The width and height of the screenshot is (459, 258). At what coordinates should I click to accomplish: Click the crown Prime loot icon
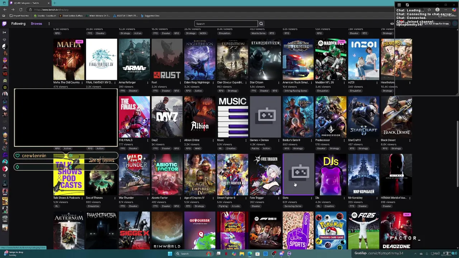(392, 24)
